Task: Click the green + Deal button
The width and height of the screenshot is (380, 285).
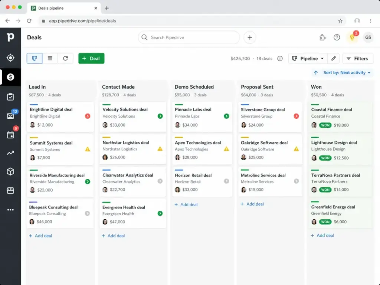Action: click(91, 58)
